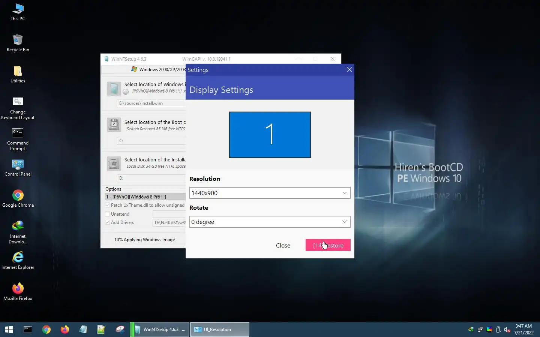Toggle the Unattend checkbox in WinNTSetup
The width and height of the screenshot is (540, 337).
pyautogui.click(x=108, y=214)
